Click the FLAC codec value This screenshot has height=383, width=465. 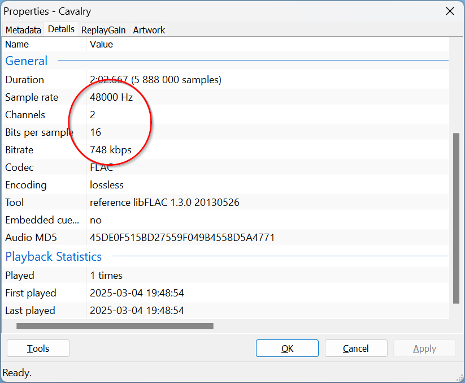click(102, 167)
